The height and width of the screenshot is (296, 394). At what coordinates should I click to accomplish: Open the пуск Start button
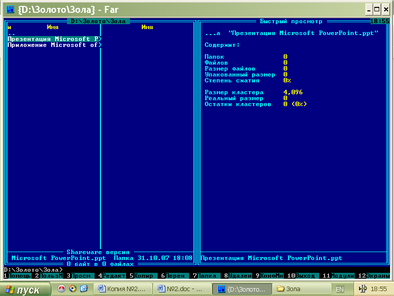pos(25,290)
